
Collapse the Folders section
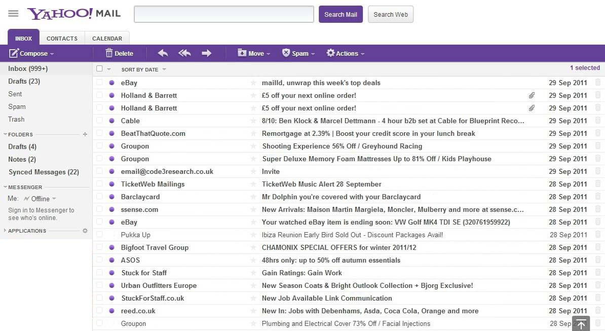click(6, 134)
